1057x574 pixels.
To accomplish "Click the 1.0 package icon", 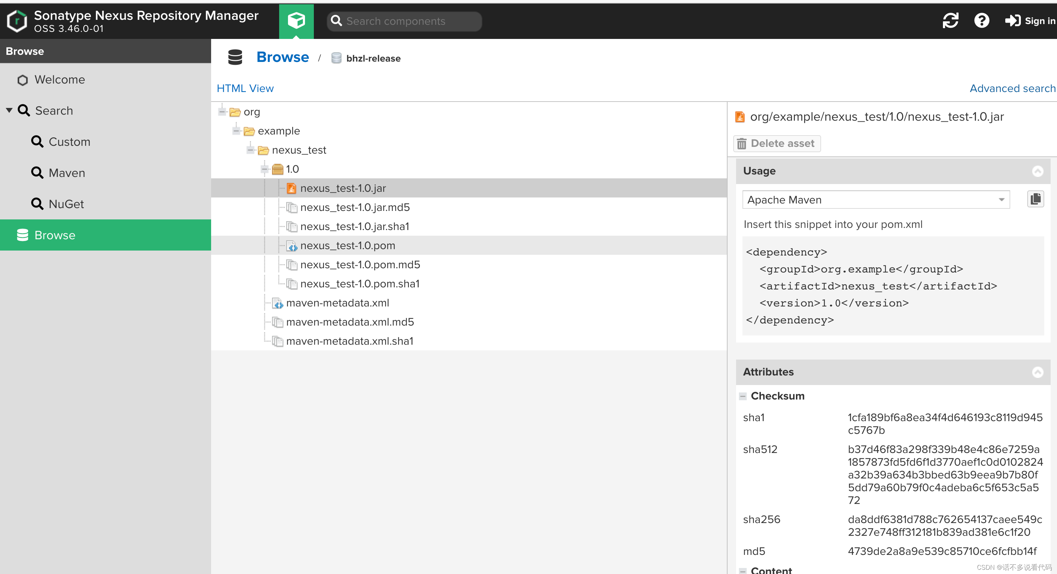I will [278, 169].
